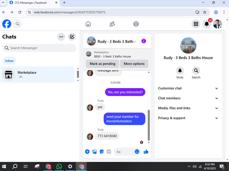Open conversation information purple info icon
Viewport: 229px width, 171px height.
[x=144, y=41]
